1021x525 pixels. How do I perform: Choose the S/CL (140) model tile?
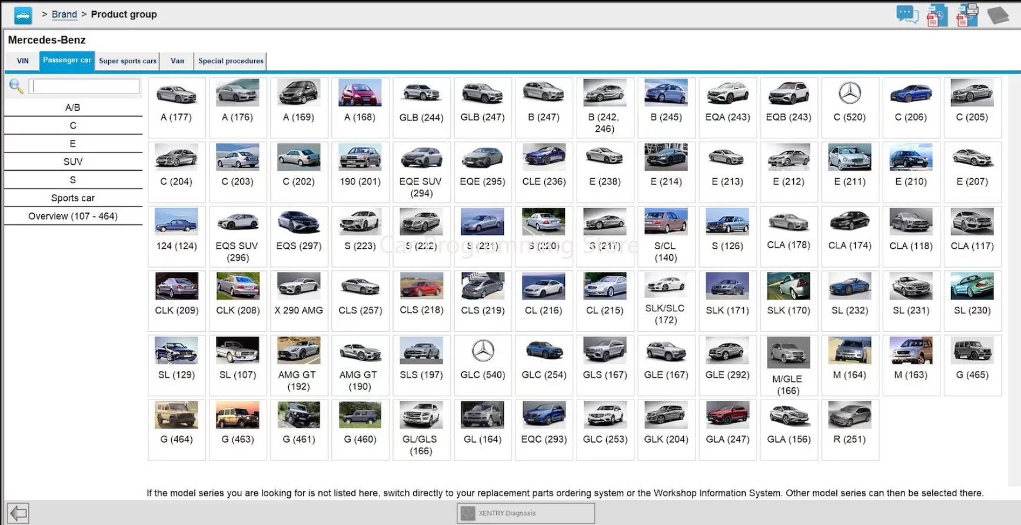tap(666, 237)
